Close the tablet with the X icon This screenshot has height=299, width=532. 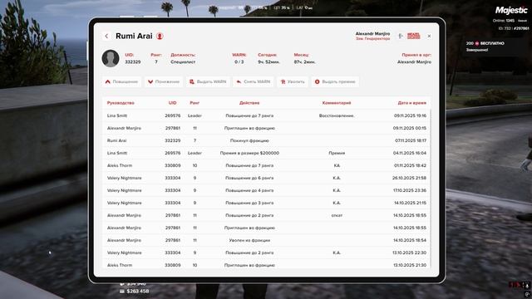(429, 36)
